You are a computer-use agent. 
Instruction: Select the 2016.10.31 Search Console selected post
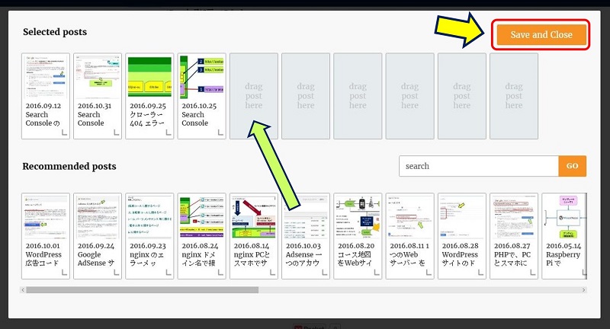[x=98, y=96]
